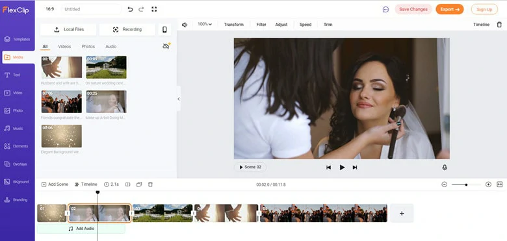
Task: Click Save Changes button
Action: (x=413, y=9)
